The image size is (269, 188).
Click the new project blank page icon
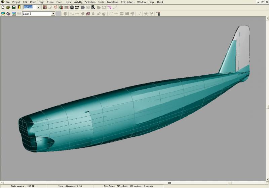(x=3, y=7)
